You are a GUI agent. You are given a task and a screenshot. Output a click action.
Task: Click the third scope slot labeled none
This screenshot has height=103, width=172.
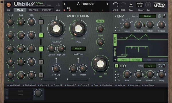click(148, 60)
